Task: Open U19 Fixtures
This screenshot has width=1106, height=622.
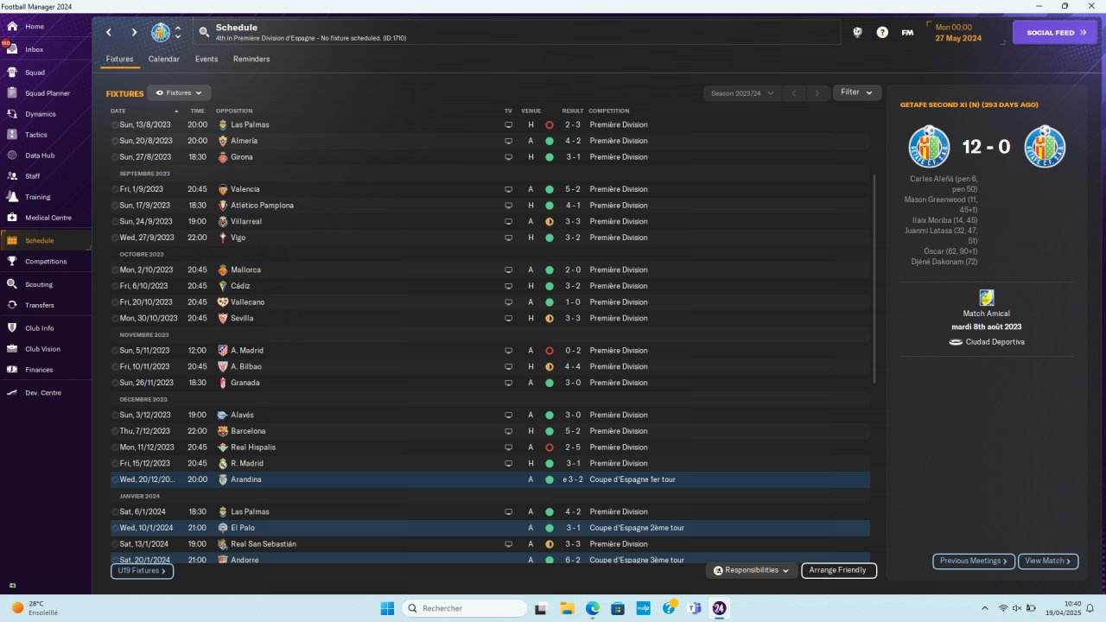Action: (x=143, y=571)
